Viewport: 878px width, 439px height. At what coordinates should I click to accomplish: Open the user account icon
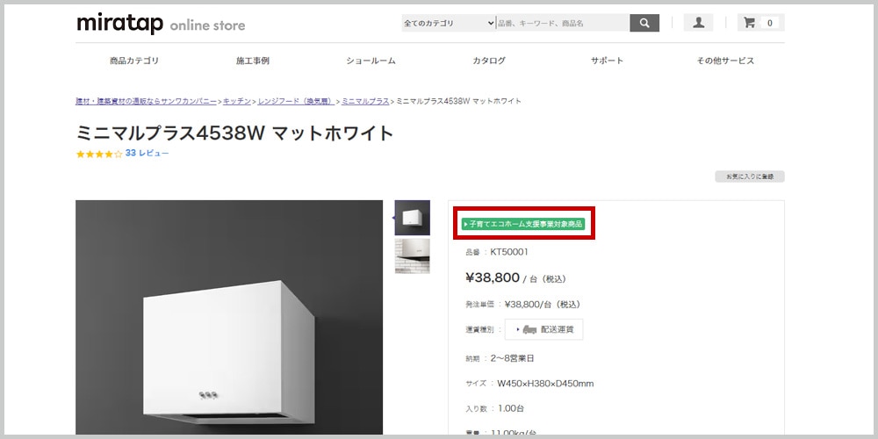[698, 23]
